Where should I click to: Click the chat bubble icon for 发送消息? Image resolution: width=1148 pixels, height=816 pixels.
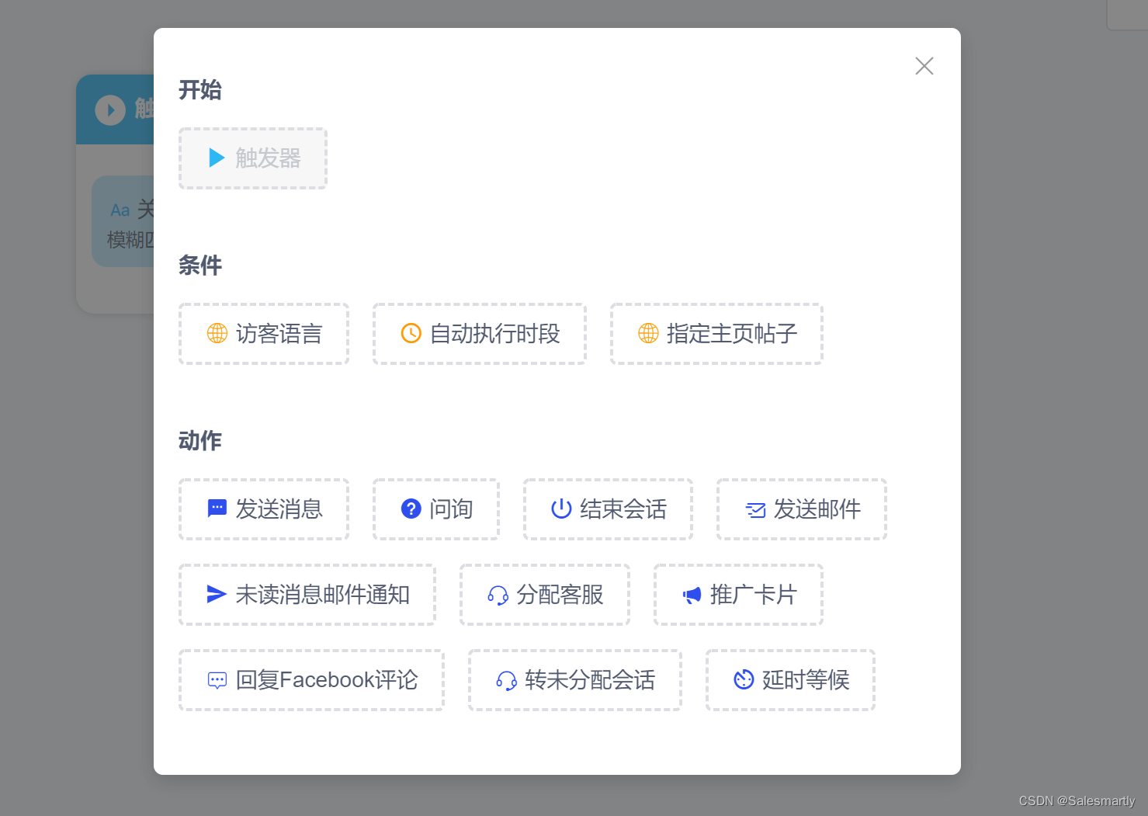point(217,509)
